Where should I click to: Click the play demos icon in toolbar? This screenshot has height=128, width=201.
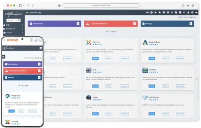[155, 12]
